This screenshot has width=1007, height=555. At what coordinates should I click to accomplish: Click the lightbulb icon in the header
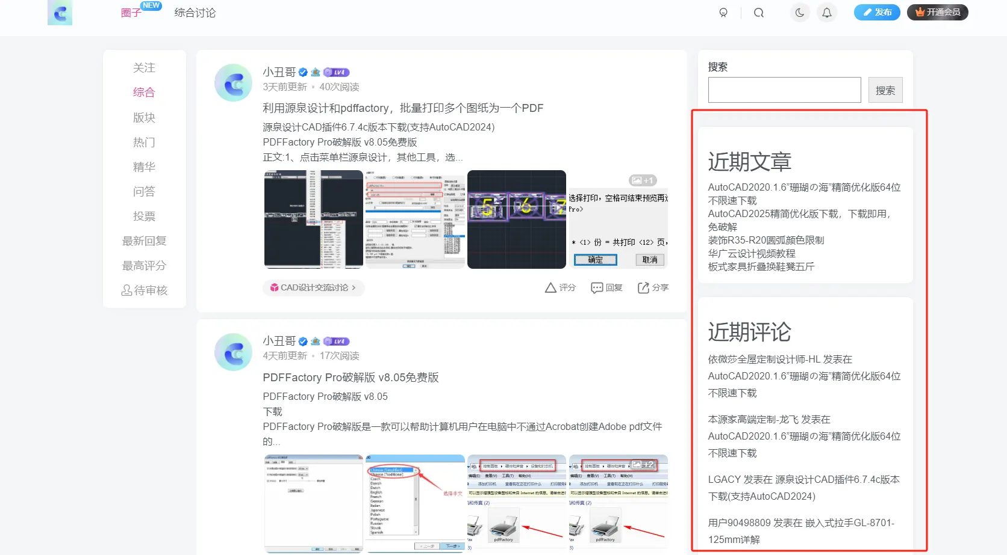point(723,13)
